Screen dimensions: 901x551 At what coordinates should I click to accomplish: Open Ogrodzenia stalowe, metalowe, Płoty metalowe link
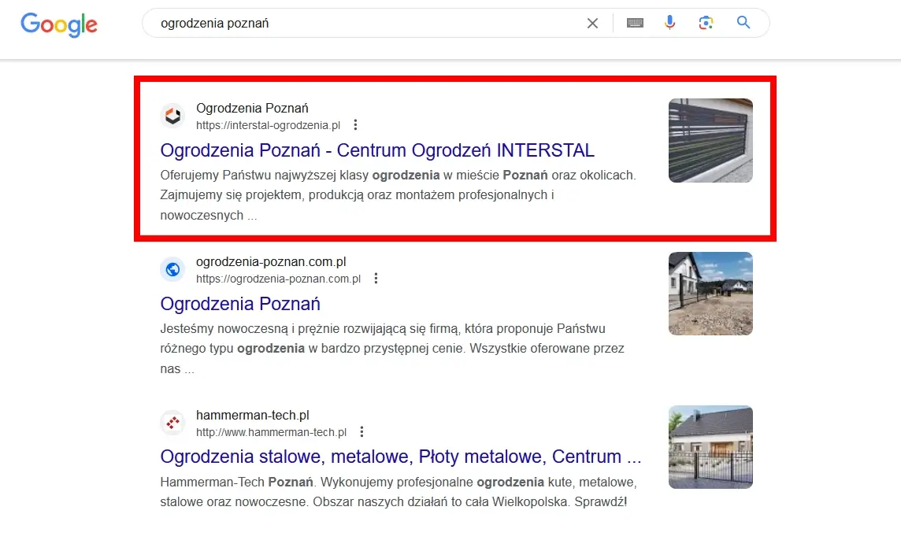(401, 457)
